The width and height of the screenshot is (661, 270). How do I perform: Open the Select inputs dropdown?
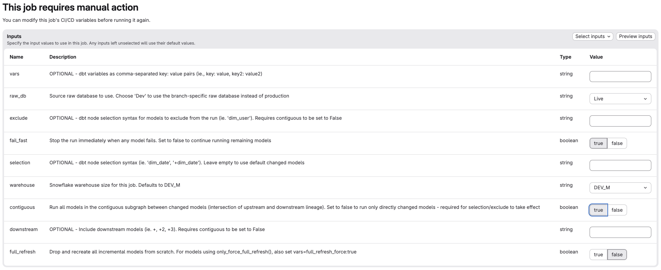(x=593, y=36)
